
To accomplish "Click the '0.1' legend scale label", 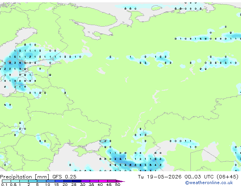I will (4, 184).
